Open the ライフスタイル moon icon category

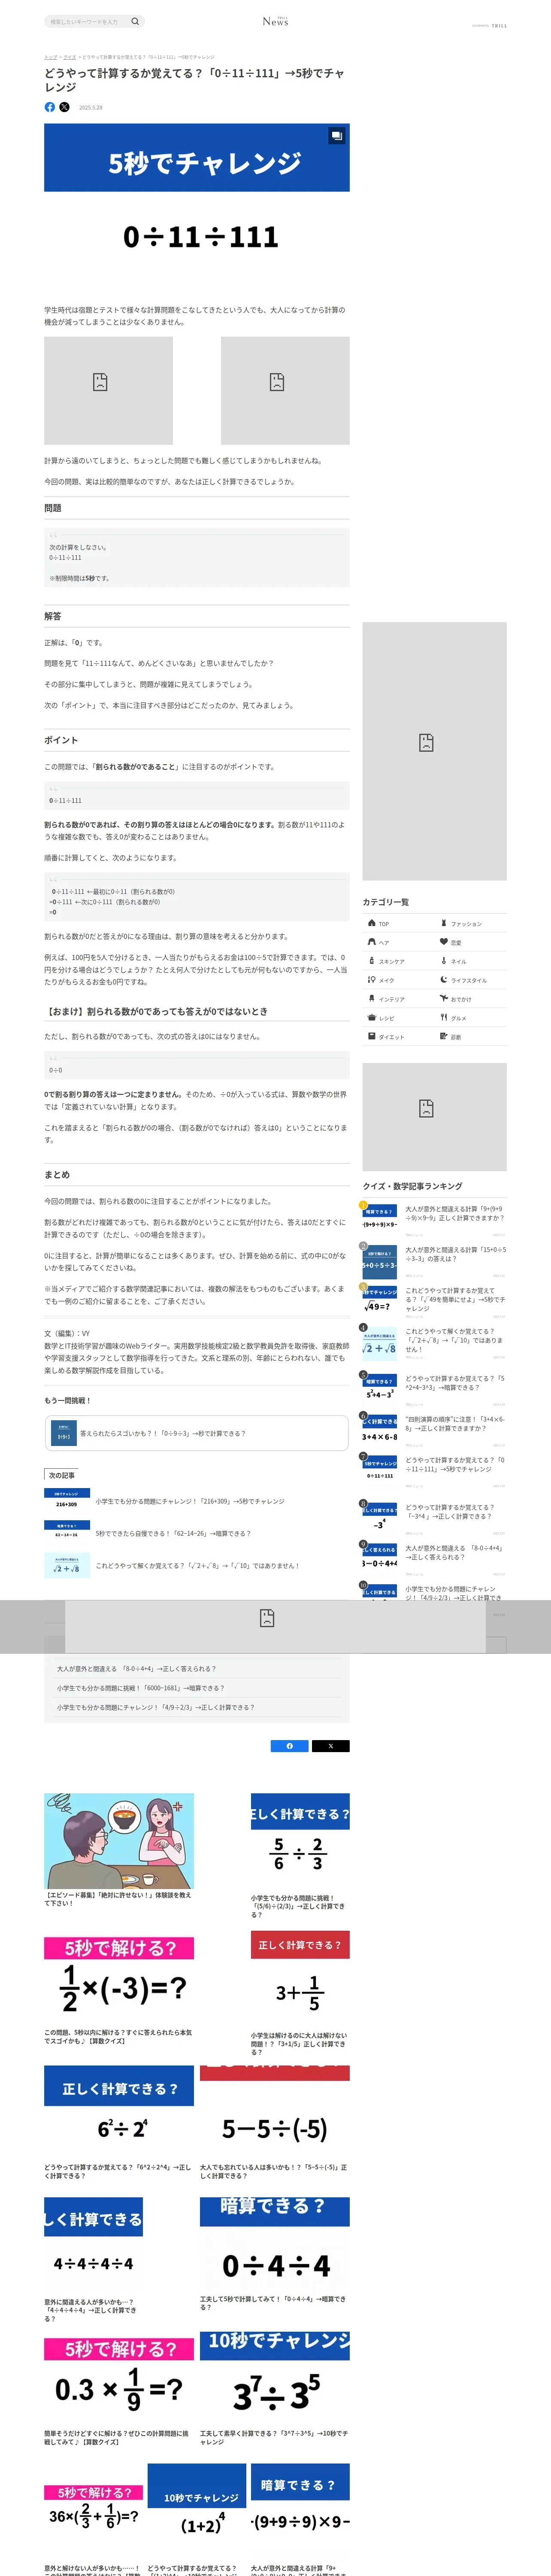coord(444,980)
